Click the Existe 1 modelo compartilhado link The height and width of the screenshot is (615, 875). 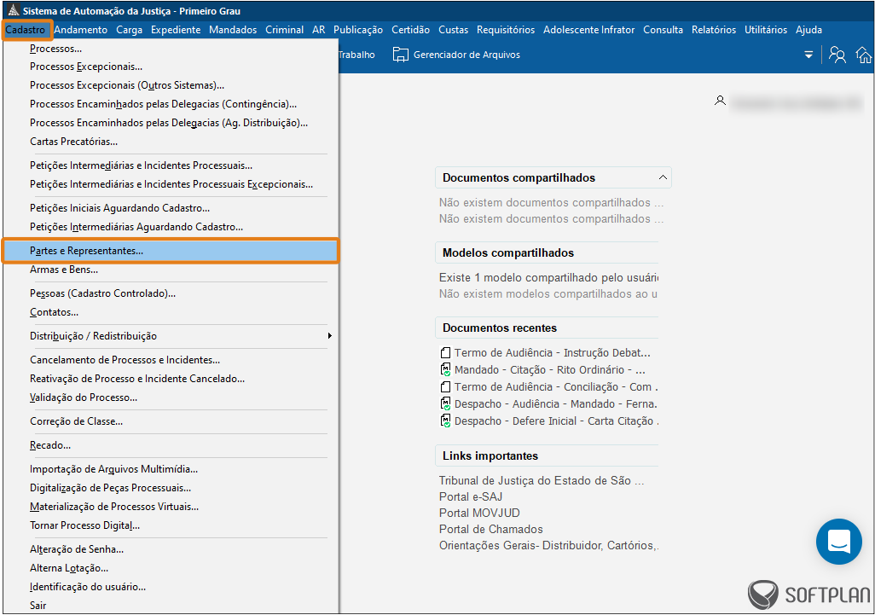point(548,277)
